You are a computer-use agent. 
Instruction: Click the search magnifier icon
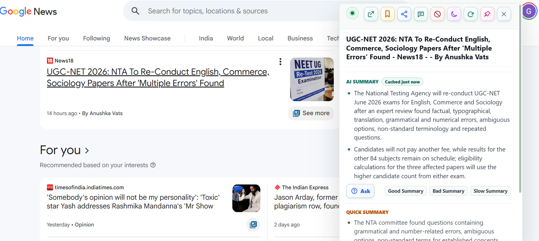pos(135,11)
